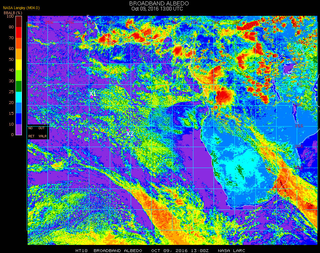This screenshot has width=320, height=253.
Task: Click the colorbar value '100'
Action: pyautogui.click(x=10, y=16)
